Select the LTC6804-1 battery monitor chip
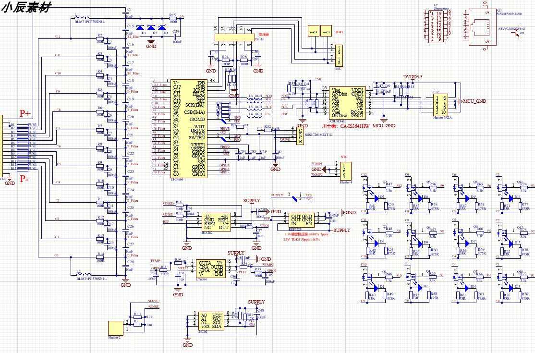Viewport: 535px width, 353px height. pos(189,129)
